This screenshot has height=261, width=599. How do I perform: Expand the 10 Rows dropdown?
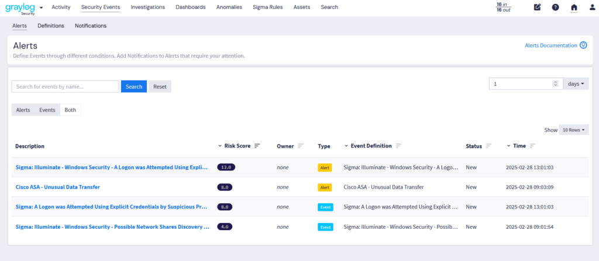(573, 130)
